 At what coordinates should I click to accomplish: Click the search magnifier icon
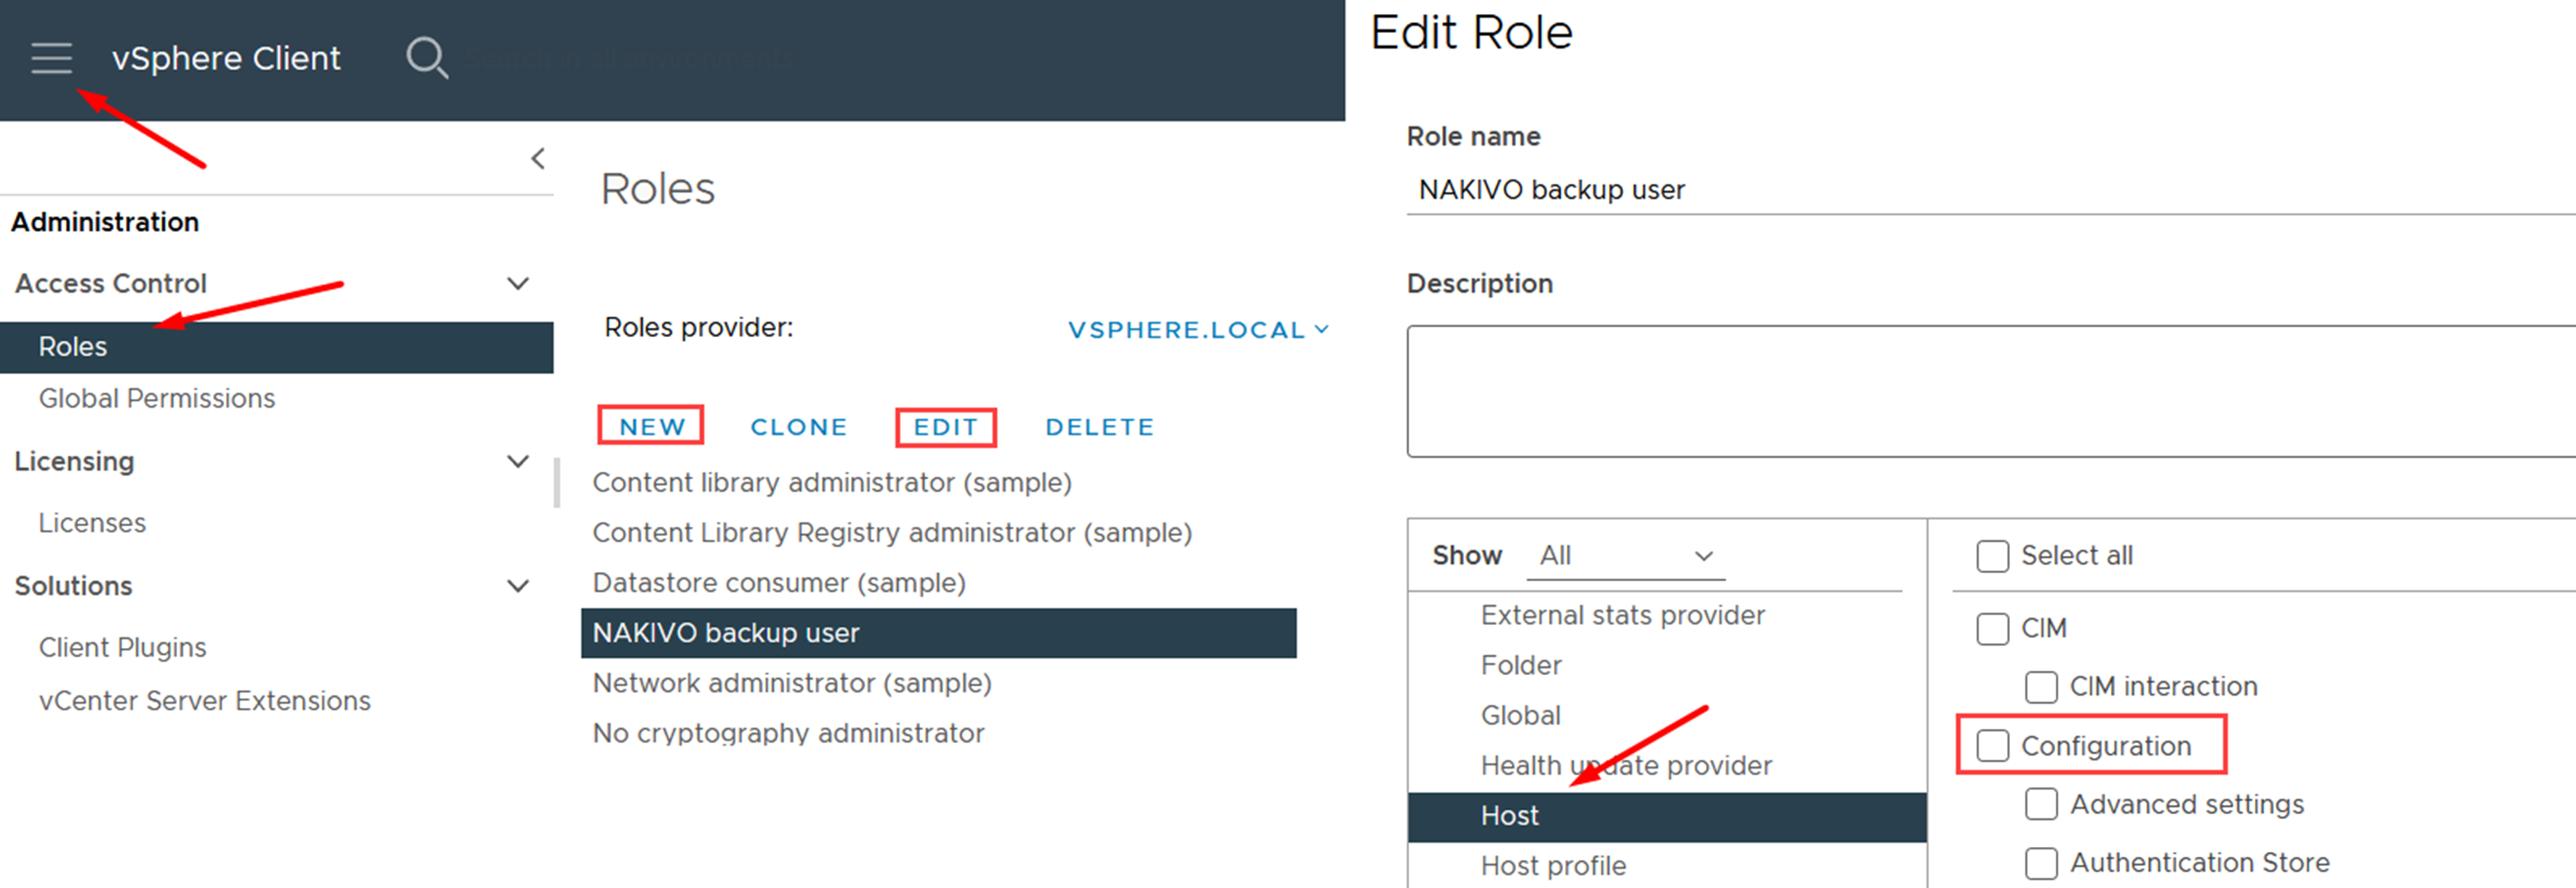click(426, 58)
